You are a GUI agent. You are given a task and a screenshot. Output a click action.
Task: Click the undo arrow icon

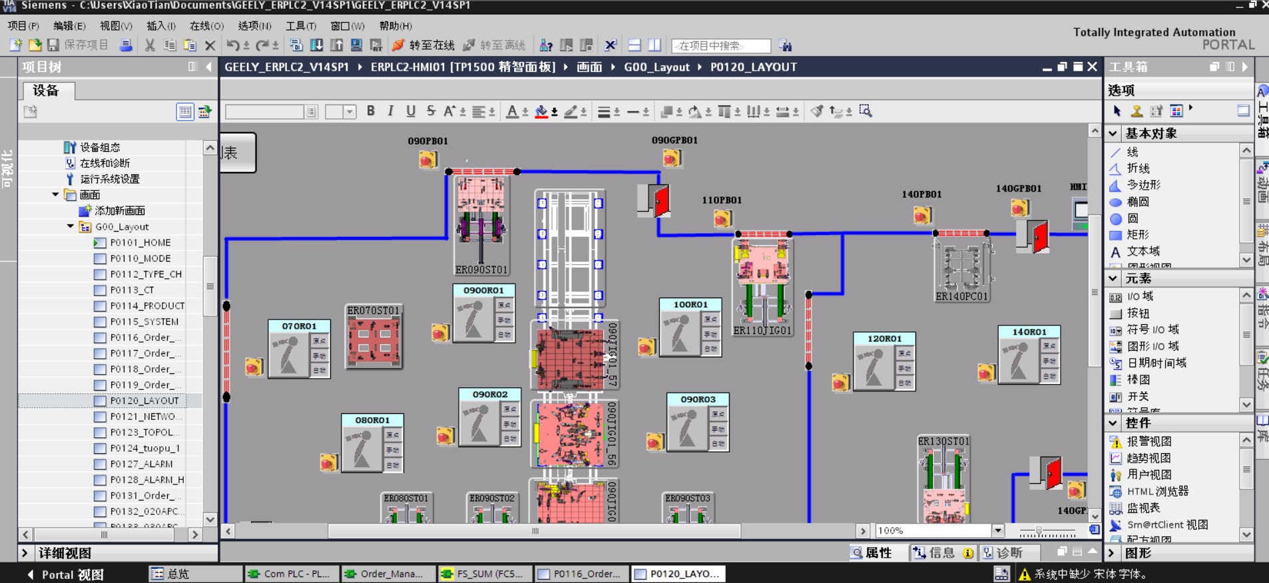[232, 45]
